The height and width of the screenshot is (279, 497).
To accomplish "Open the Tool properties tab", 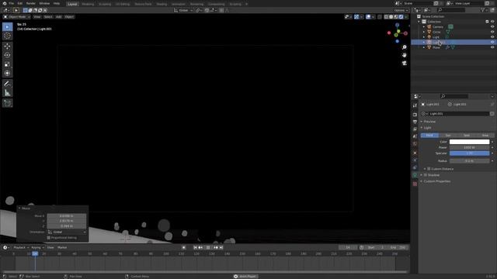I will click(x=415, y=105).
